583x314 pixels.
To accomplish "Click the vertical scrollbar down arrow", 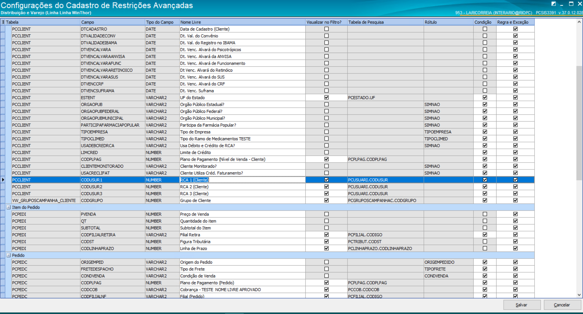I will (x=579, y=295).
